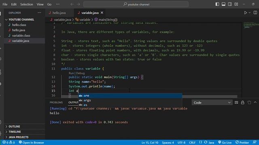Open the View menu
This screenshot has width=259, height=145.
[40, 4]
